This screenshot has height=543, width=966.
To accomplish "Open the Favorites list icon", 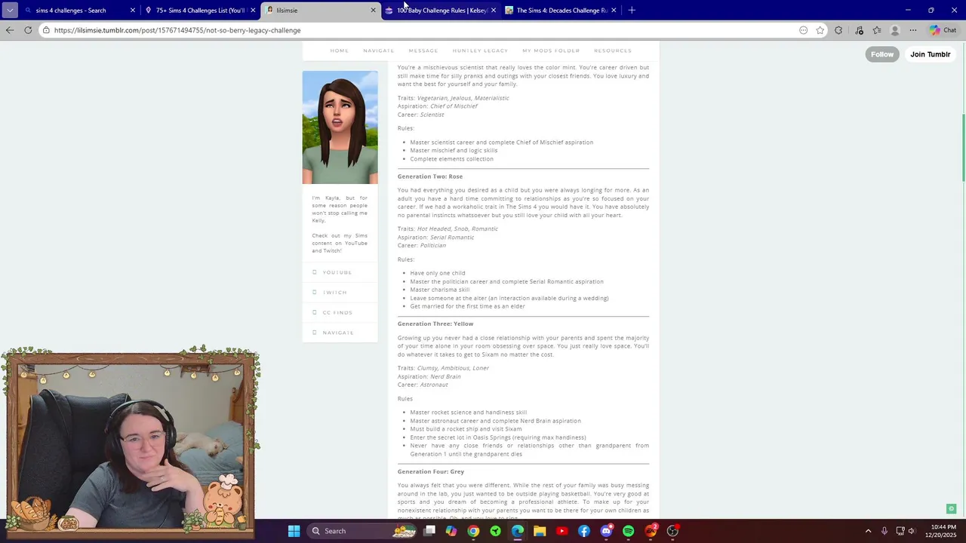I will tap(877, 30).
